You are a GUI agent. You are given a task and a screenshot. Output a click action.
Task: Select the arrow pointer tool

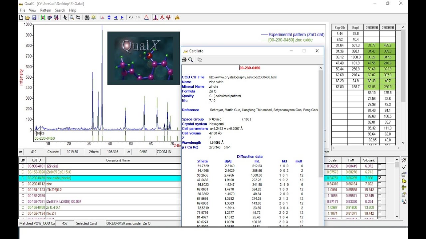point(65,18)
